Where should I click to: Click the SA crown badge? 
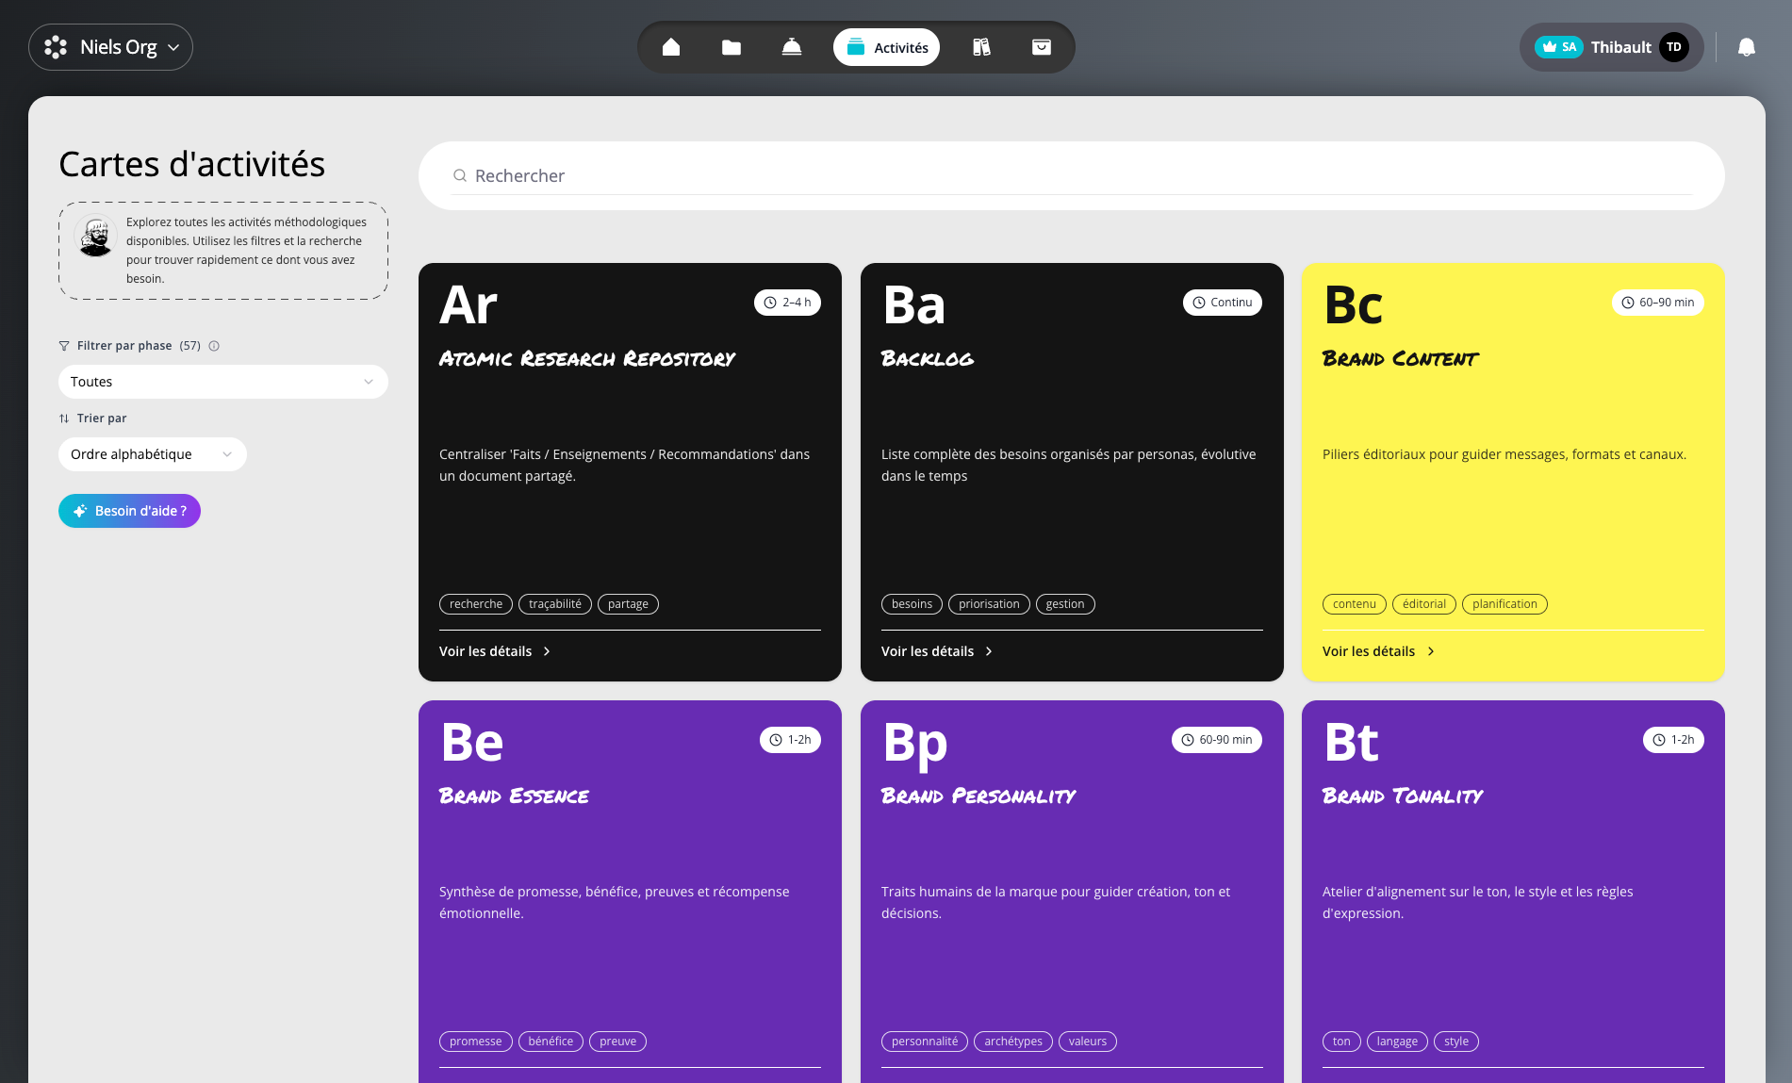[x=1558, y=47]
